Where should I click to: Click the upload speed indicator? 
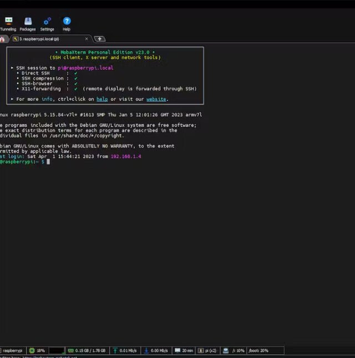pyautogui.click(x=125, y=351)
